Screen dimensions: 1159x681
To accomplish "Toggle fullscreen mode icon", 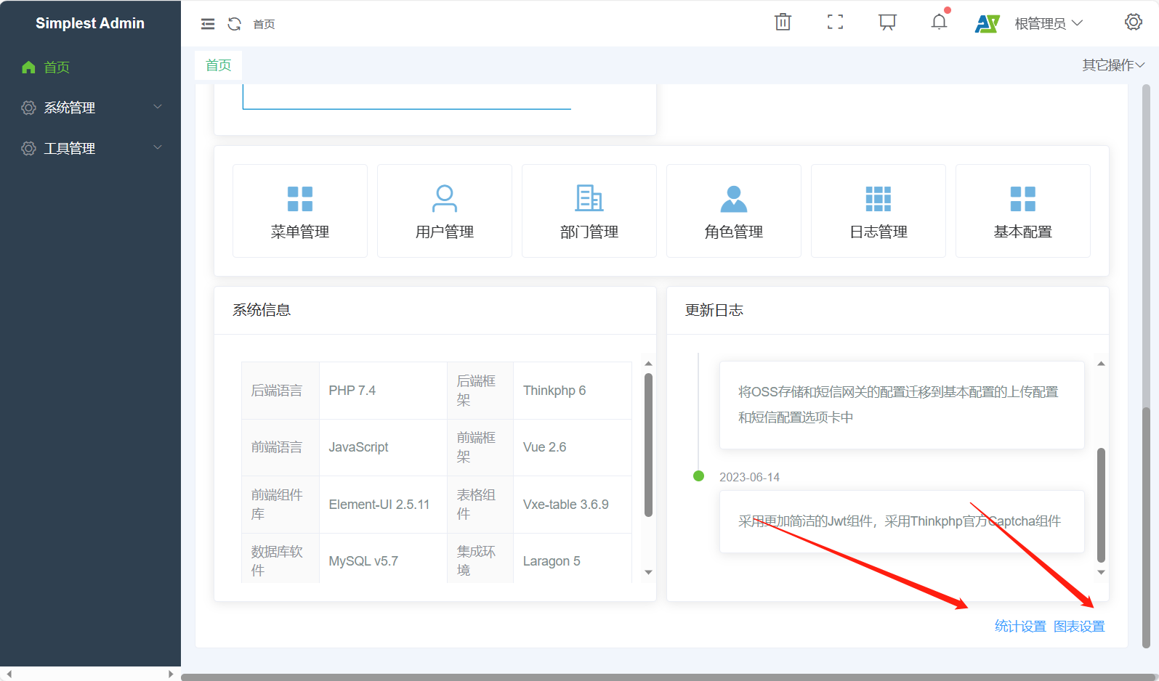I will pyautogui.click(x=835, y=23).
